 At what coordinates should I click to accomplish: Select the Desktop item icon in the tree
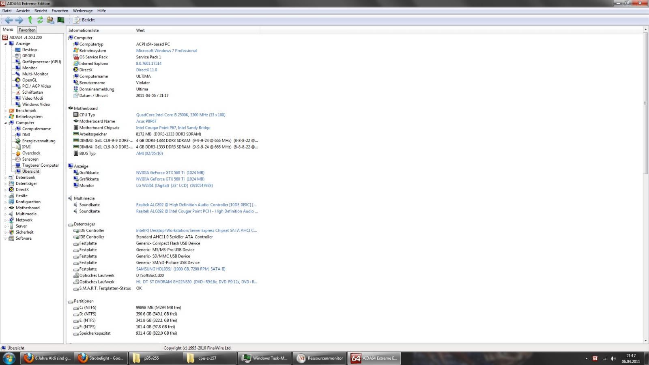[18, 50]
